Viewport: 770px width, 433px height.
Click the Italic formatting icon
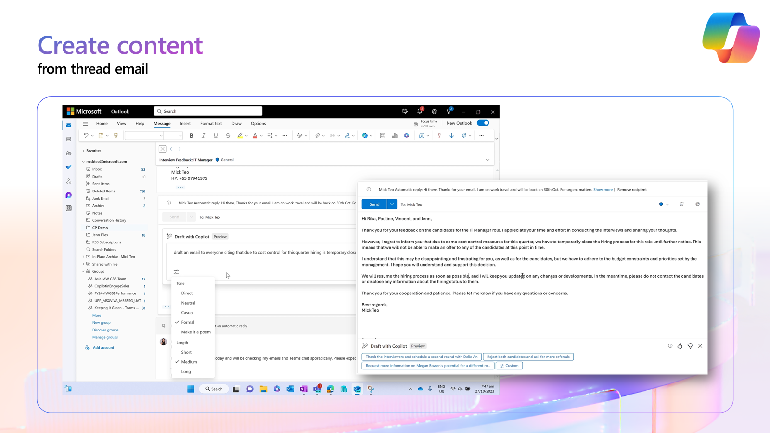coord(204,136)
